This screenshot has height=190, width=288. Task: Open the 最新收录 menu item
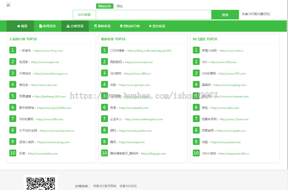[102, 26]
